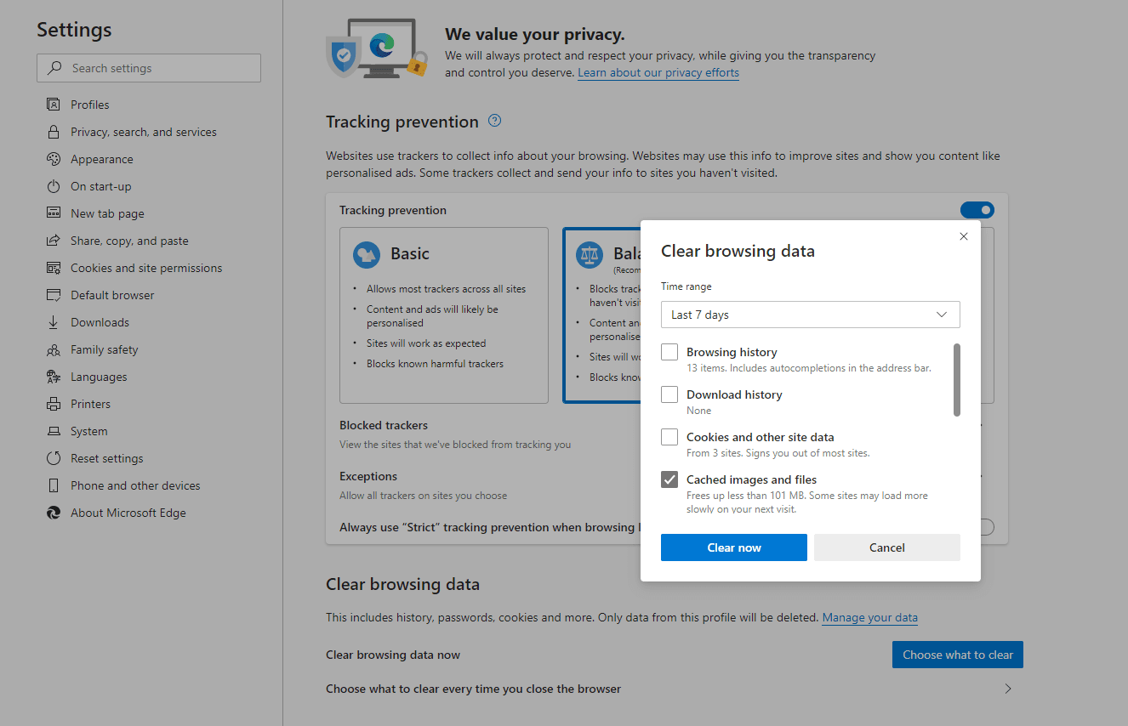This screenshot has height=726, width=1128.
Task: Open Cookies and site permissions settings
Action: point(146,268)
